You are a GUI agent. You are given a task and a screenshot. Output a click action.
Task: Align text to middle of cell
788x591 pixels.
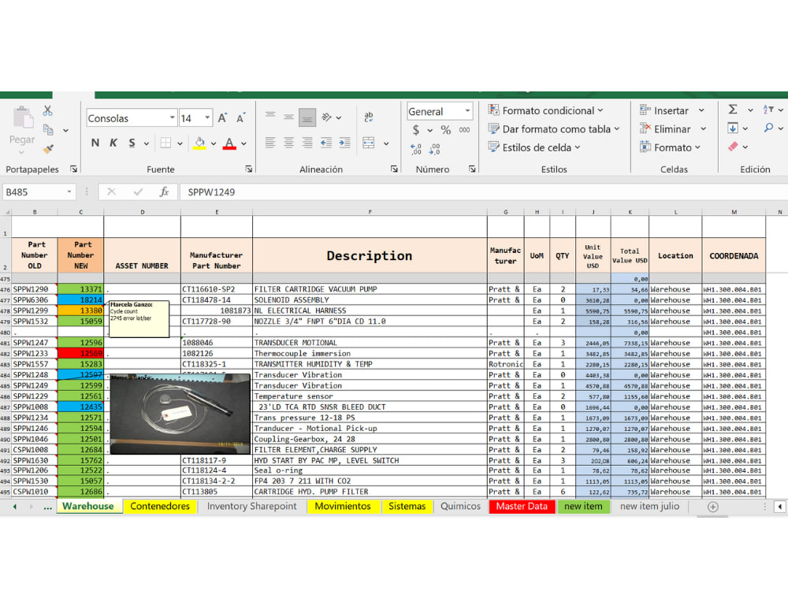pos(288,117)
